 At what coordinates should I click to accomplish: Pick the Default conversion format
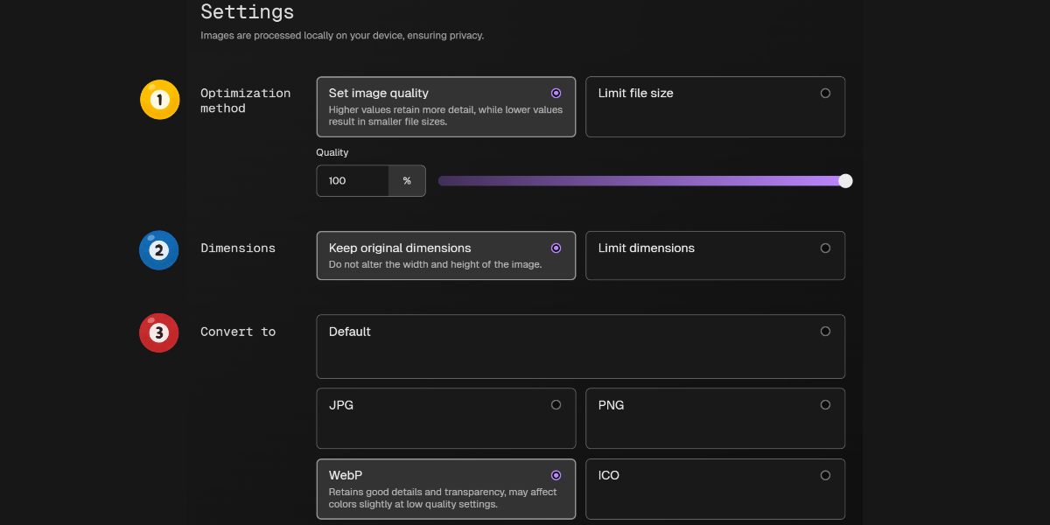coord(581,346)
